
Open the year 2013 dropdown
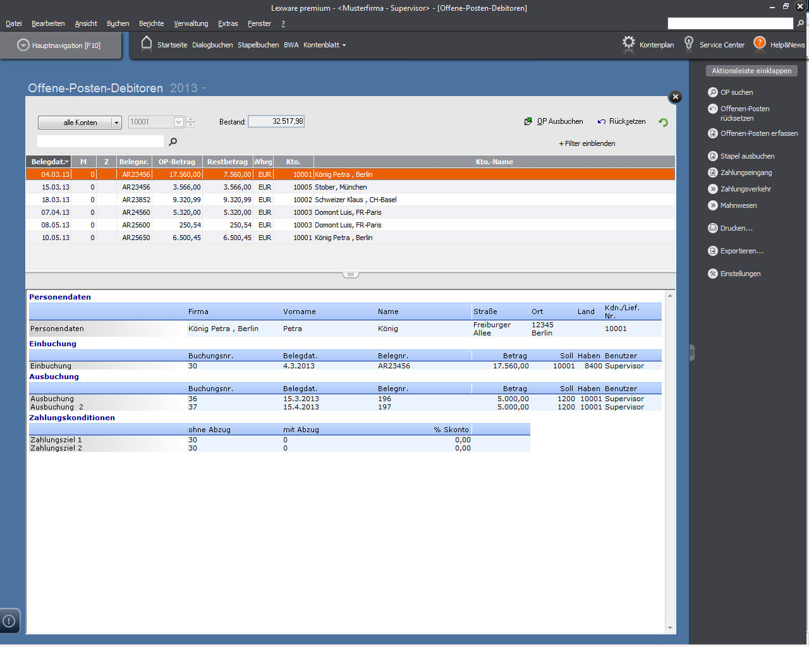[x=205, y=88]
